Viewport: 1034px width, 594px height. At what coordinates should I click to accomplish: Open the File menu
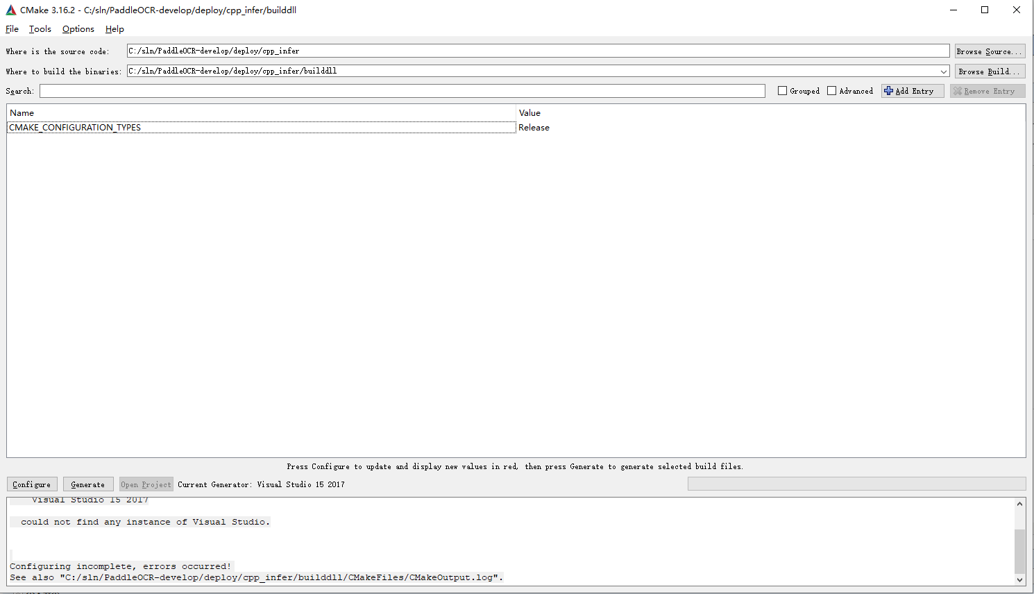tap(12, 28)
